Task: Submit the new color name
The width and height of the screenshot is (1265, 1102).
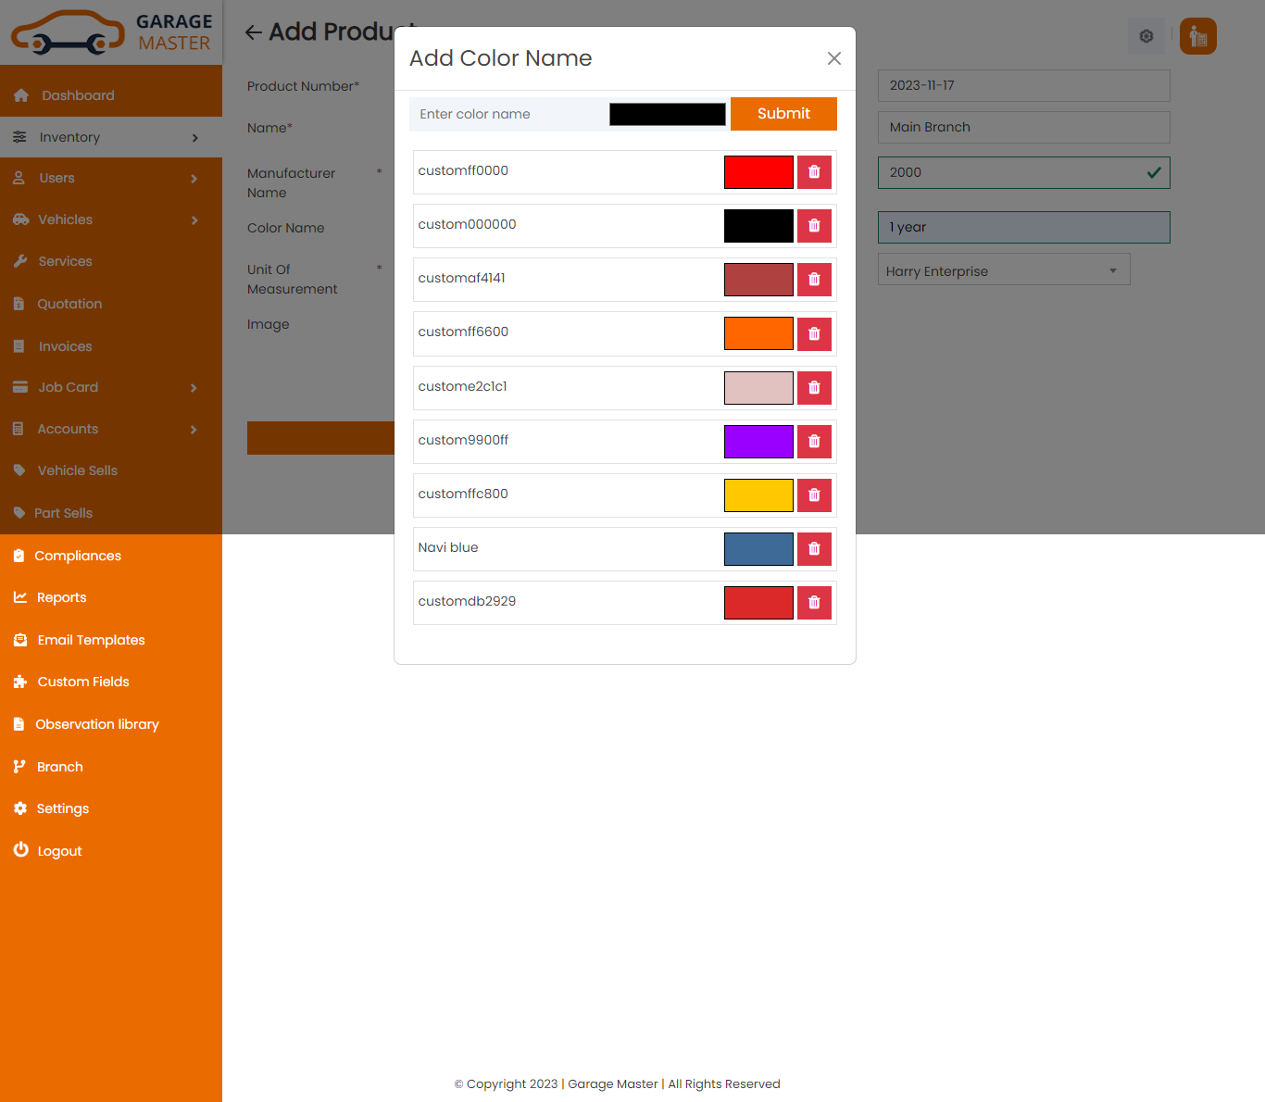Action: point(783,114)
